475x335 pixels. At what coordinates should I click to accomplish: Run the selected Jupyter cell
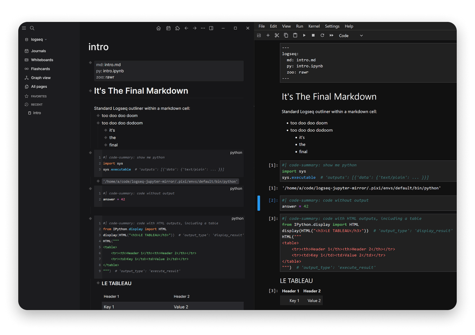coord(304,35)
